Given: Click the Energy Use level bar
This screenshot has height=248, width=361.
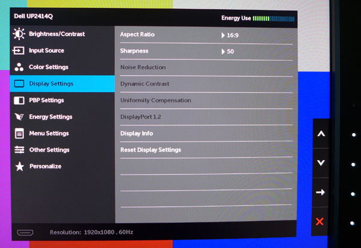Looking at the screenshot, I should 274,19.
